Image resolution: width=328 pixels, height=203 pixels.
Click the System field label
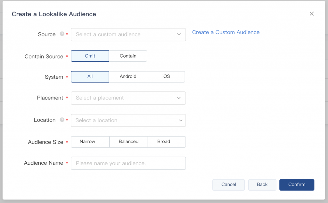54,77
